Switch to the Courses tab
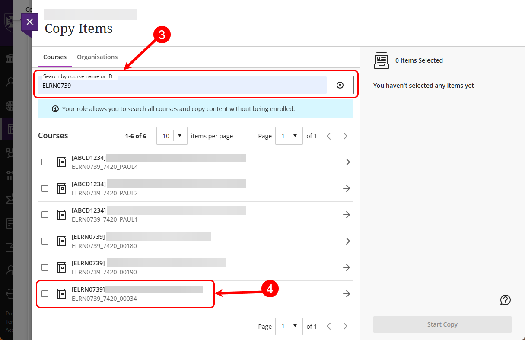This screenshot has height=340, width=525. (55, 57)
